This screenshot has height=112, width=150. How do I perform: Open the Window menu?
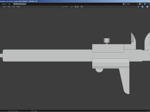coord(4,4)
